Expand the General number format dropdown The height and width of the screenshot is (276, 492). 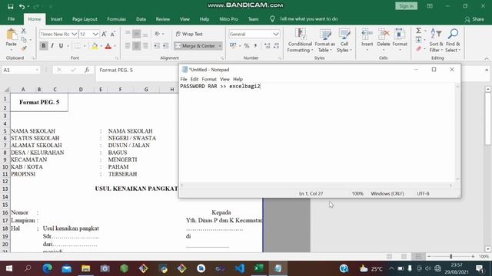tap(275, 34)
